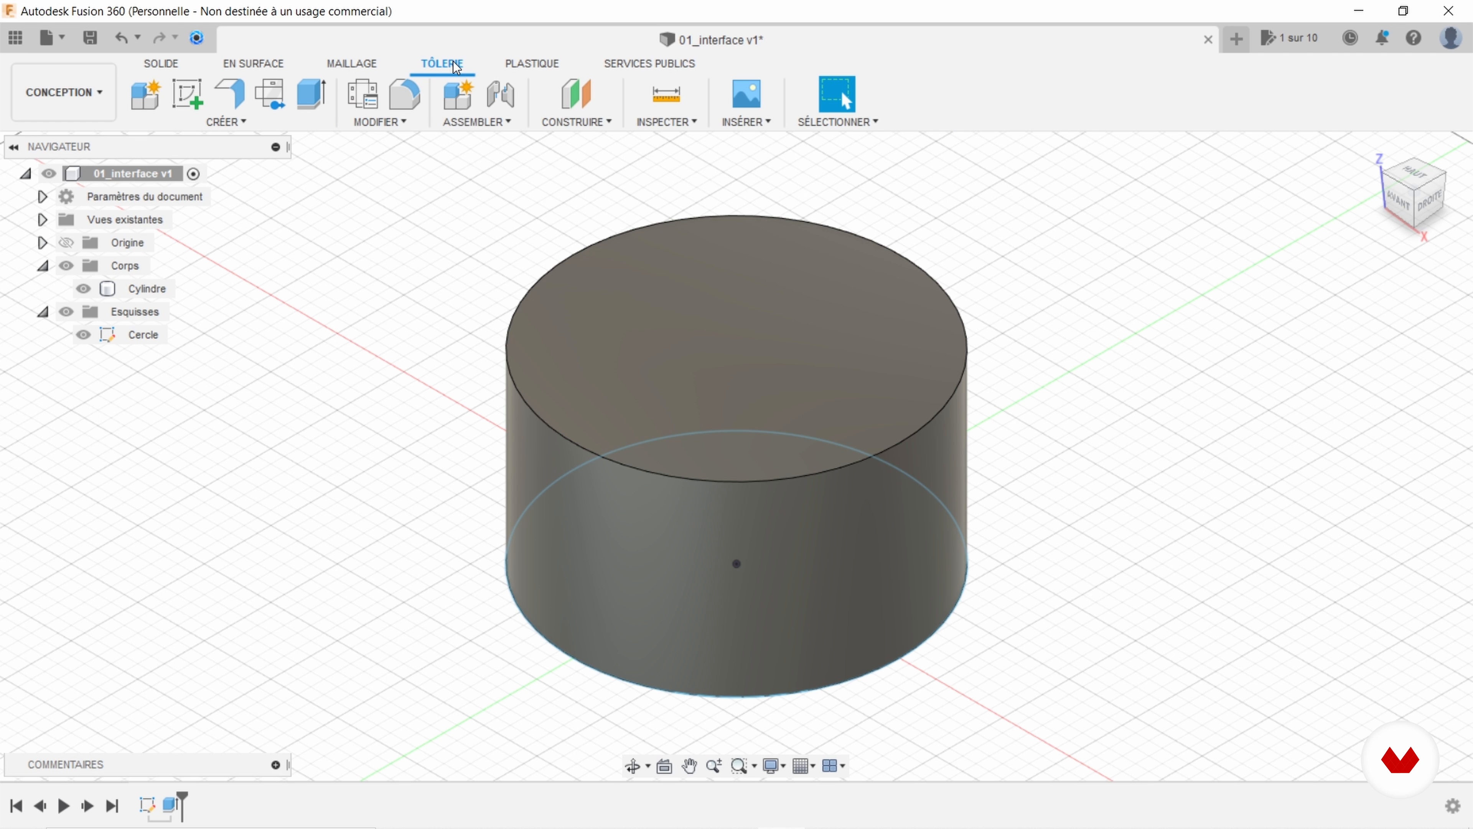Toggle visibility of Cercle sketch
The image size is (1473, 829).
tap(84, 335)
